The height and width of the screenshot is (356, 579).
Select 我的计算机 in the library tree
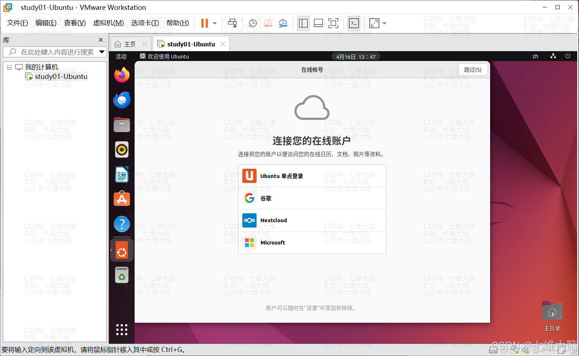point(42,67)
